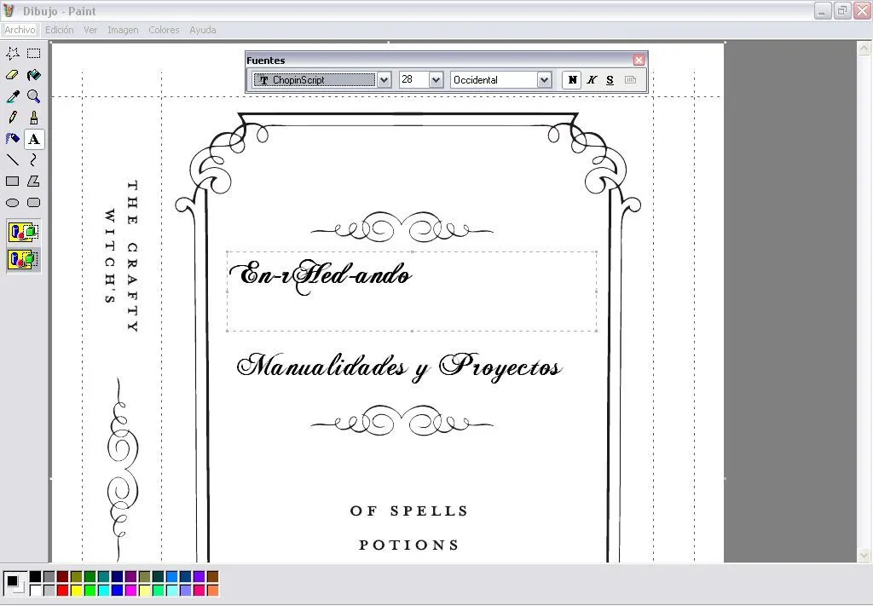Enable italic text formatting
Image resolution: width=873 pixels, height=606 pixels.
tap(592, 79)
